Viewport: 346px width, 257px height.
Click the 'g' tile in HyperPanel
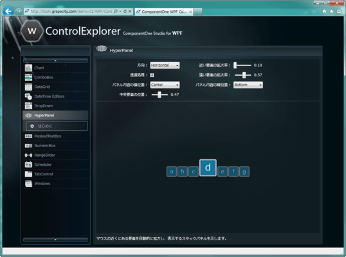click(x=244, y=172)
